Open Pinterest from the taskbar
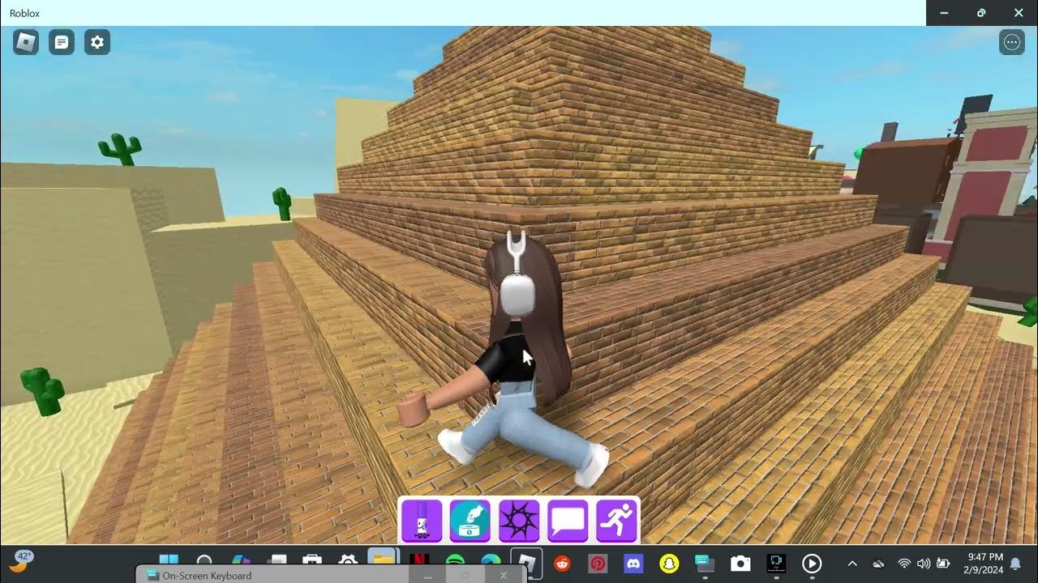Image resolution: width=1038 pixels, height=583 pixels. coord(598,564)
